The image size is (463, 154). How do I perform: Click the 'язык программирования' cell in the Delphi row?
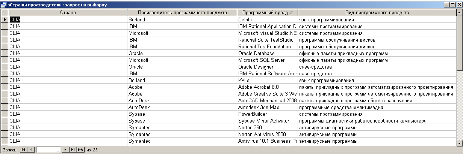click(377, 19)
